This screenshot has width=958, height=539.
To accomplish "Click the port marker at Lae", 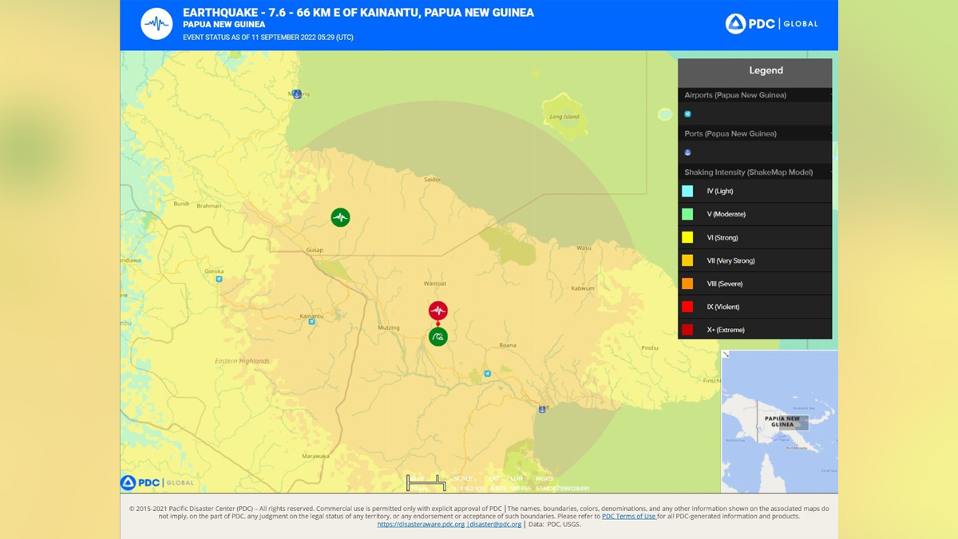I will click(x=543, y=409).
